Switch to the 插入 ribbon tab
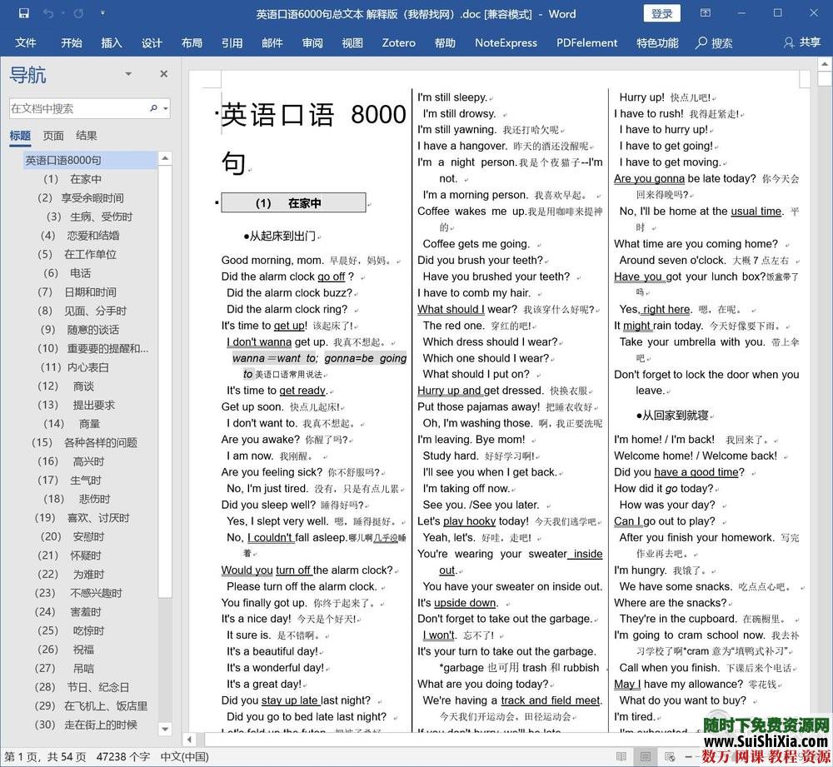833x767 pixels. 111,42
